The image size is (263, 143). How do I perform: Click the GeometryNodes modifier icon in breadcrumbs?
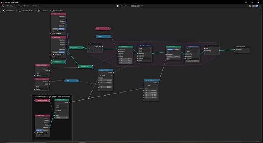[x=19, y=11]
